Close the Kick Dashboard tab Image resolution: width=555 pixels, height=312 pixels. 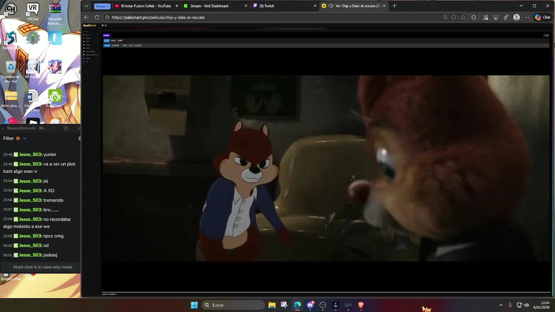(246, 6)
